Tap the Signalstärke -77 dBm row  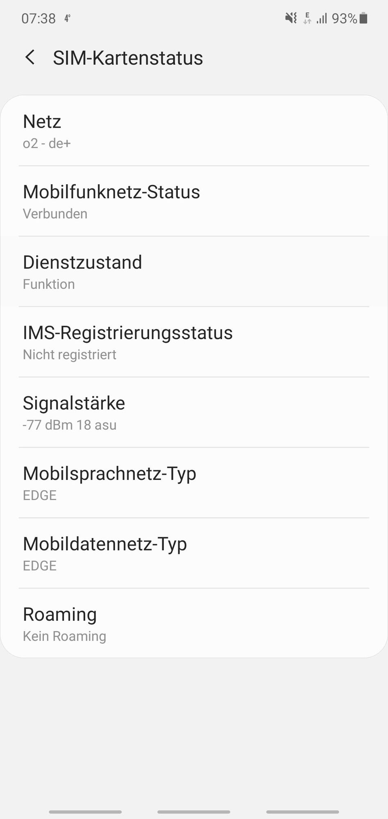(x=194, y=412)
